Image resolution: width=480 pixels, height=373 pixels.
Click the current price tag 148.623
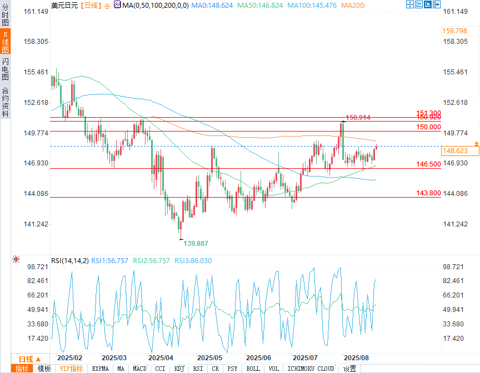460,151
